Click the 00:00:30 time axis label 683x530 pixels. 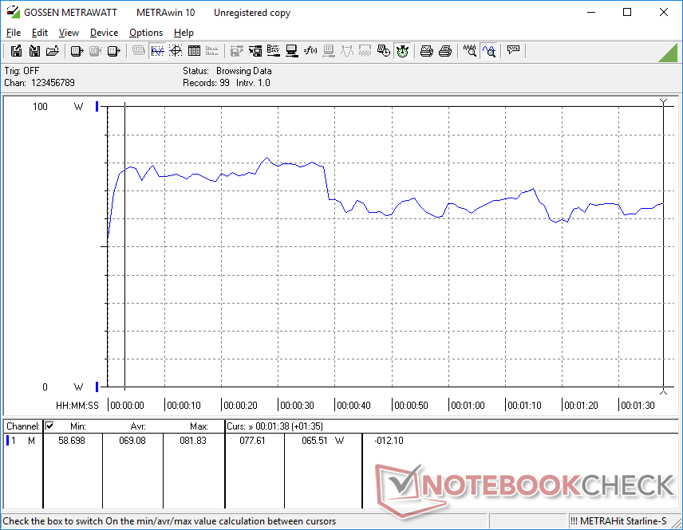point(297,405)
